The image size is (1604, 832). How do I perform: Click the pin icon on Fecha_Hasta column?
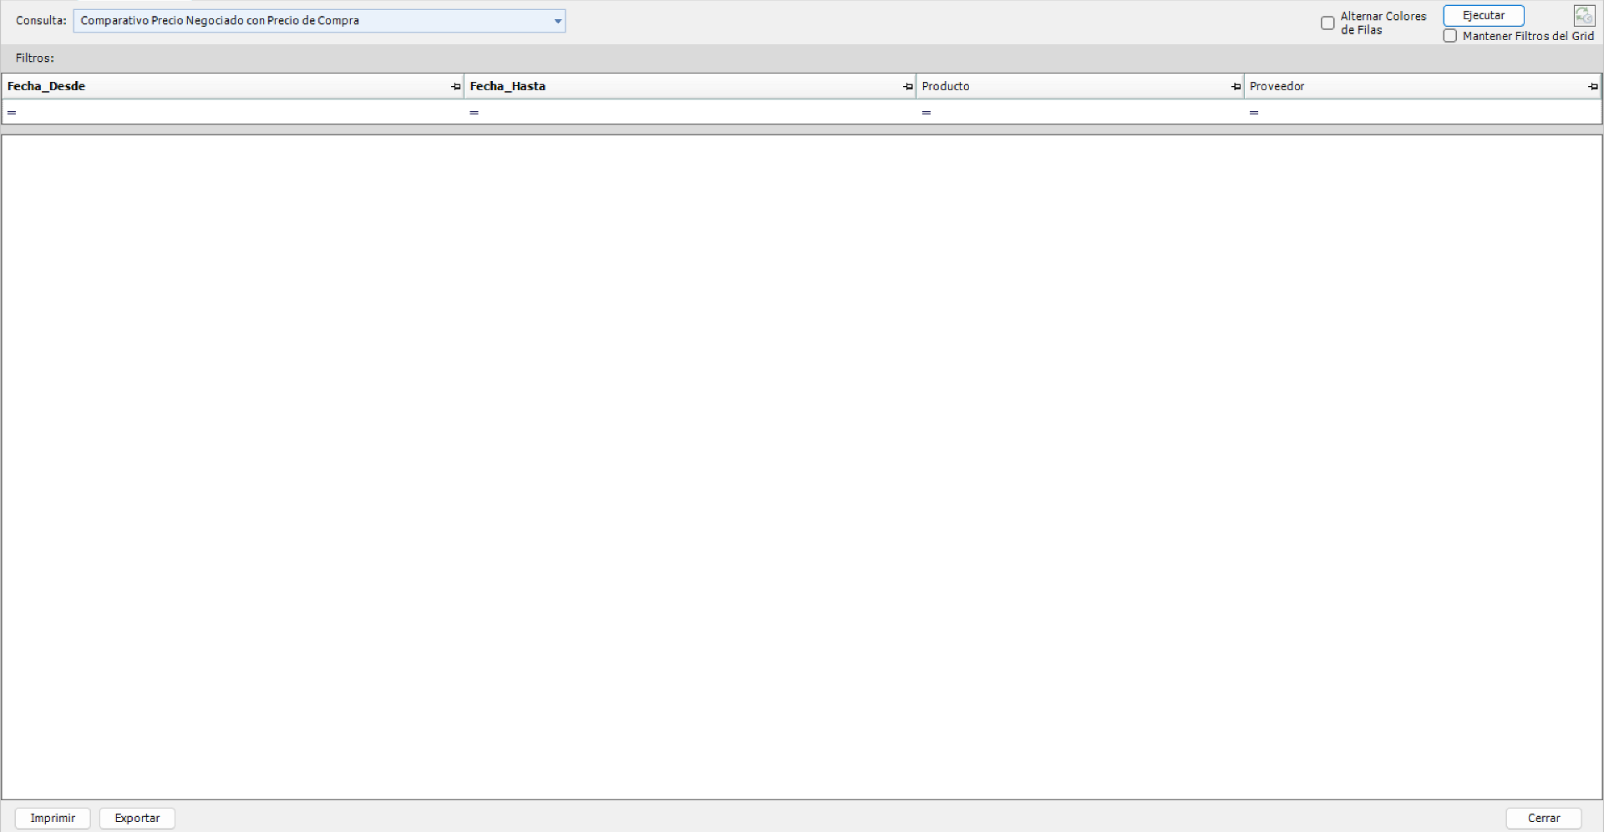pos(908,86)
